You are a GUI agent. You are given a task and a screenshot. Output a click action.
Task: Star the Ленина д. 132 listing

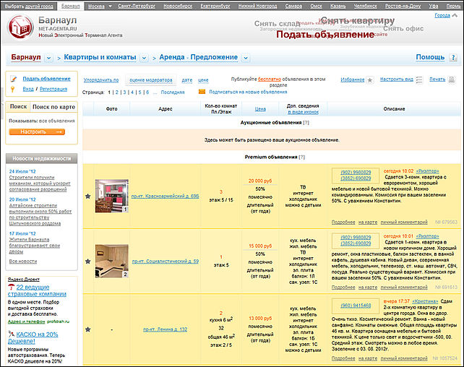[x=88, y=329]
